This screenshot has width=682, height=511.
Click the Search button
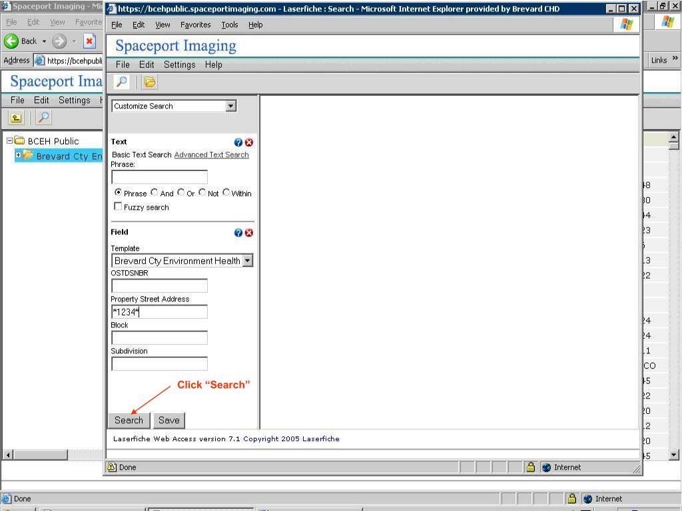click(x=129, y=421)
